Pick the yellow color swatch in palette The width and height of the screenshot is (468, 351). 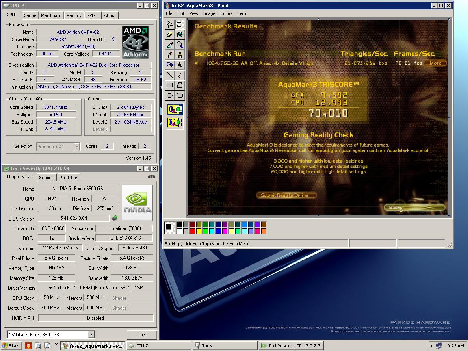coord(199,231)
